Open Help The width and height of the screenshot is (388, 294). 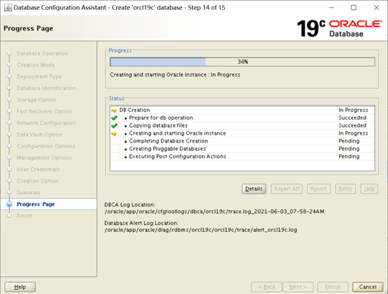20,287
